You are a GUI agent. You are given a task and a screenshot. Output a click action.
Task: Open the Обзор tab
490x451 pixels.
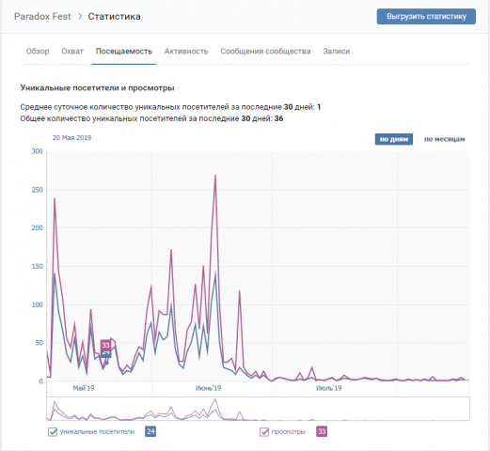38,51
